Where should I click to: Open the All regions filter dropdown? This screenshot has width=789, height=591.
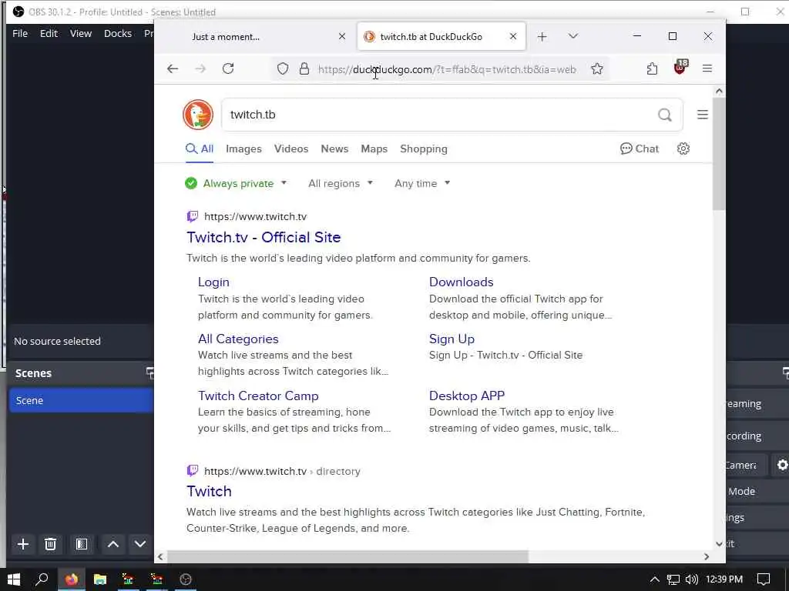tap(341, 183)
